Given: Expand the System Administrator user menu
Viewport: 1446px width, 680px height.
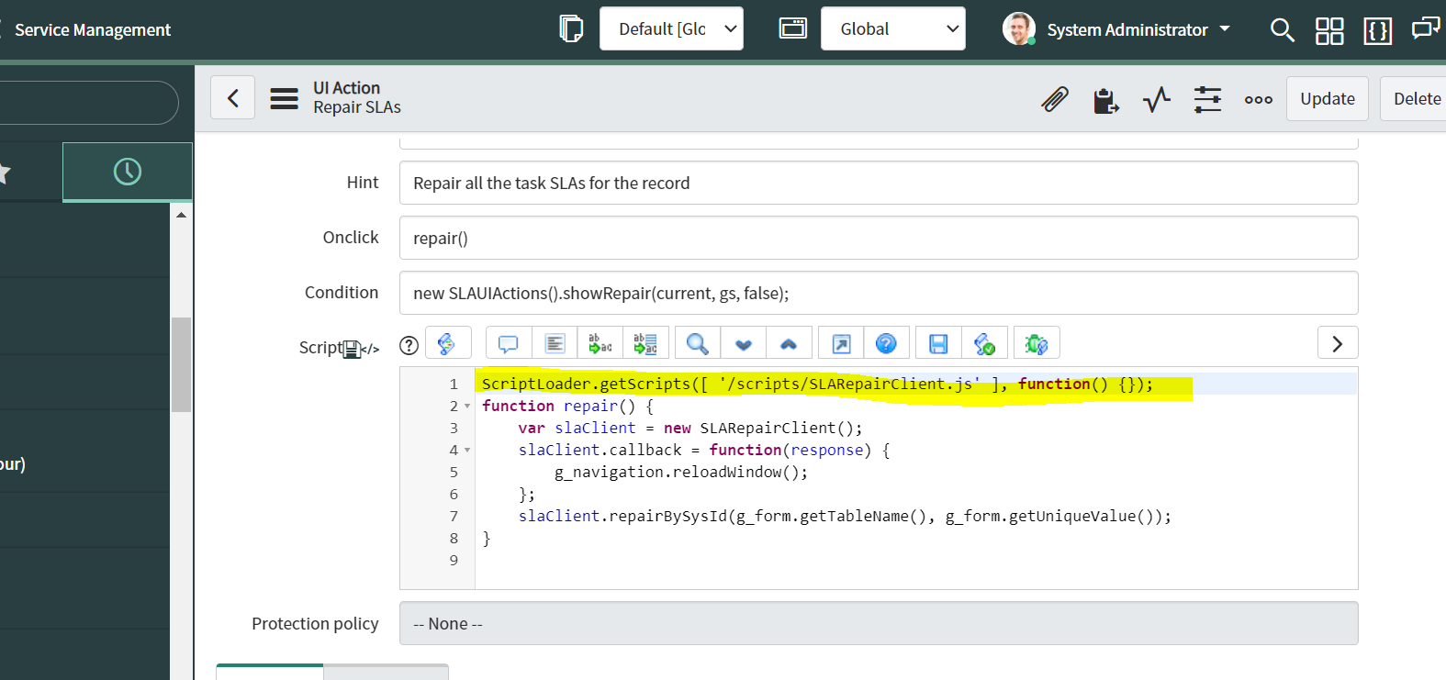Looking at the screenshot, I should click(x=1116, y=29).
